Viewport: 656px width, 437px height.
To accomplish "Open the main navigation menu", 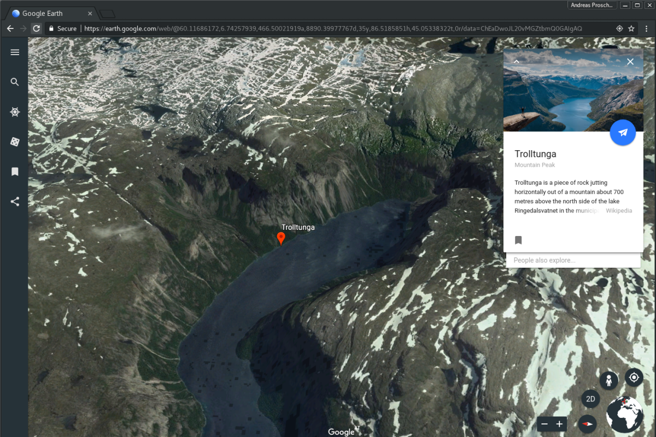I will click(x=15, y=52).
